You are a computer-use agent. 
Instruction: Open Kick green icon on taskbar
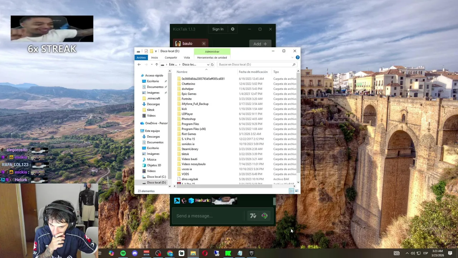228,253
